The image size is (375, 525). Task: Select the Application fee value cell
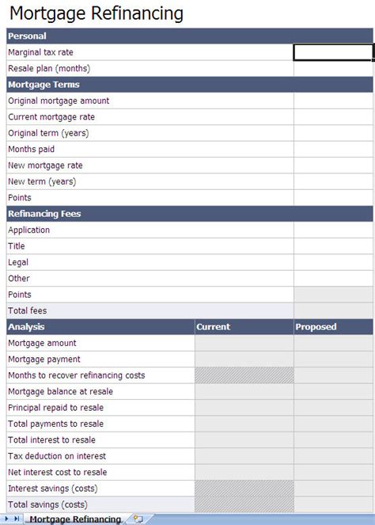point(333,230)
